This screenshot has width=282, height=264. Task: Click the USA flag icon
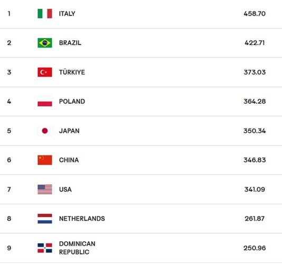(45, 189)
